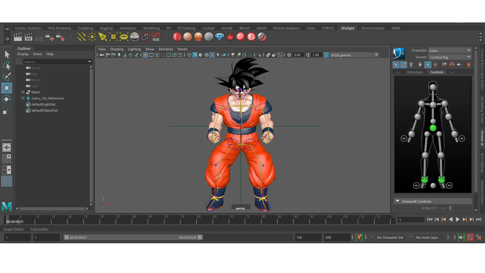Select the green hips effector on HumanIK figure
Image resolution: width=485 pixels, height=273 pixels.
click(433, 128)
